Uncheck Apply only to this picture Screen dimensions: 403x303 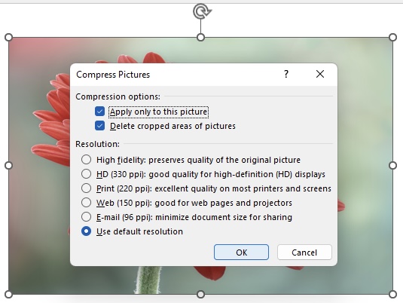coord(99,112)
